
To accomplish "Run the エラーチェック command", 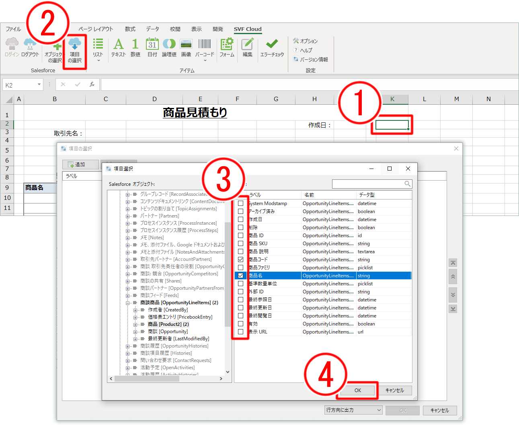I will [x=272, y=47].
